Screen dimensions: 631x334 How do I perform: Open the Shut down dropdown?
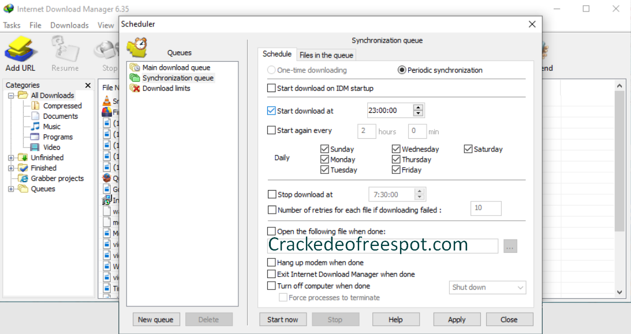[x=487, y=287]
